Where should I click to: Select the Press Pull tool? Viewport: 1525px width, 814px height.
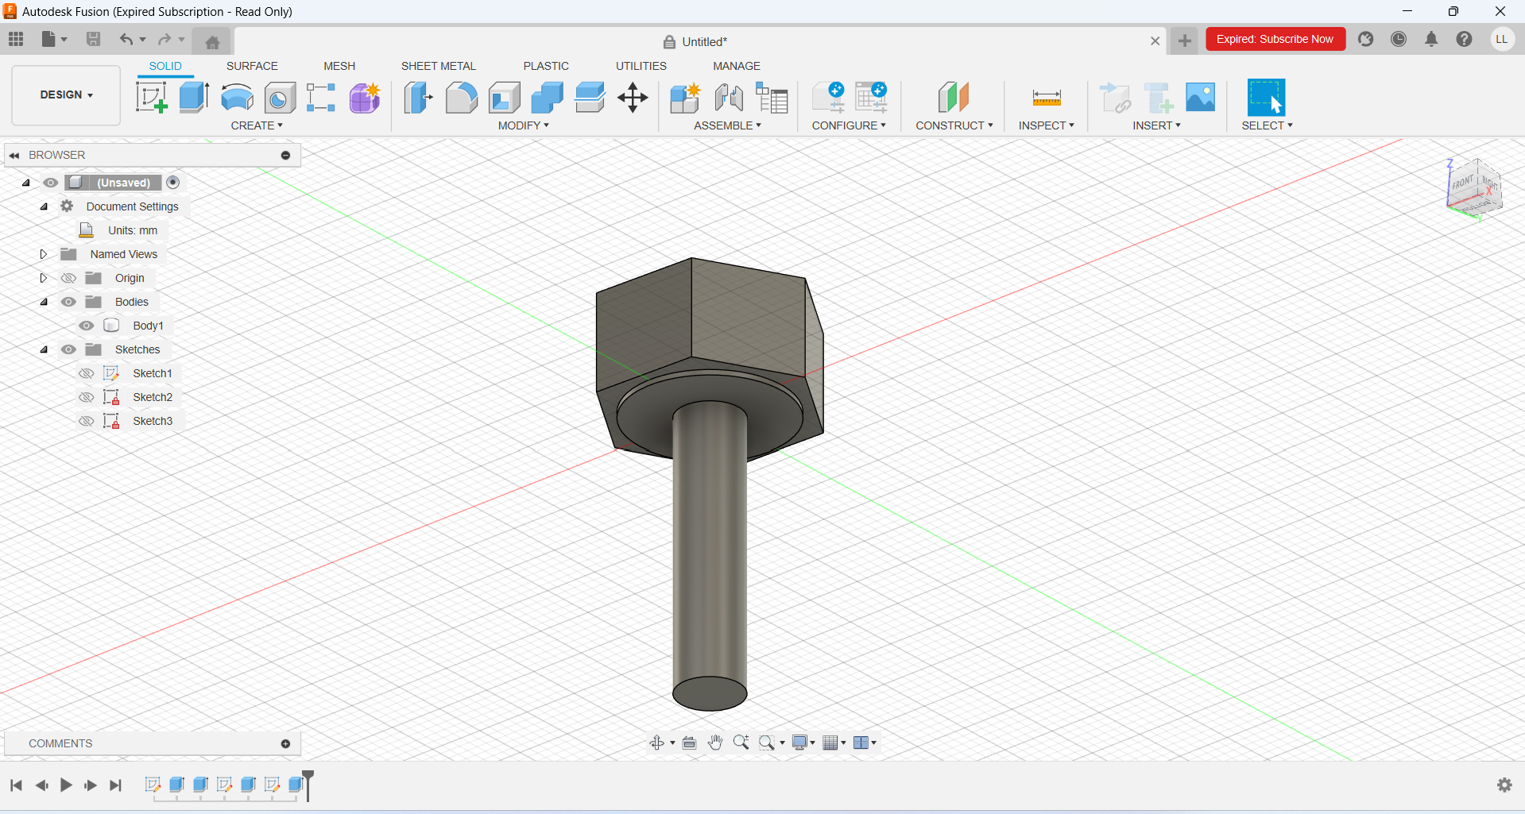point(418,98)
